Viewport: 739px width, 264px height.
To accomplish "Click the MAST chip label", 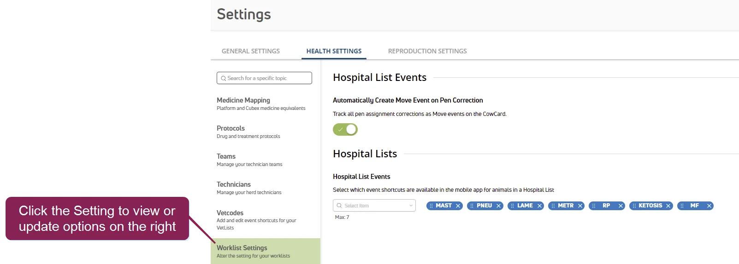I will coord(444,206).
